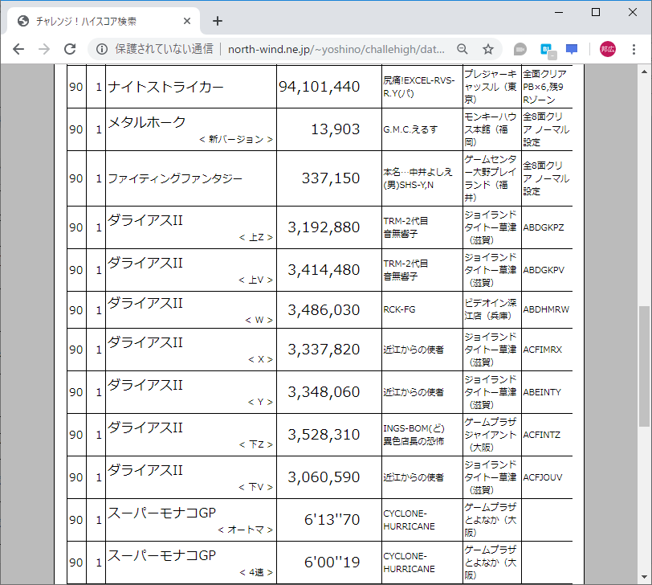Viewport: 652px width, 585px height.
Task: Open the Chrome three-dot menu
Action: click(x=634, y=49)
